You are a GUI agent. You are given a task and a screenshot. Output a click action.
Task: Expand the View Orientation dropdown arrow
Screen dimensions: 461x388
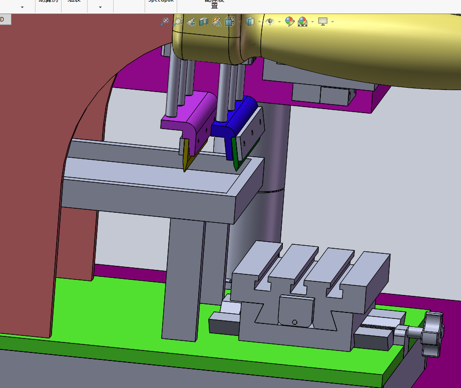click(239, 22)
